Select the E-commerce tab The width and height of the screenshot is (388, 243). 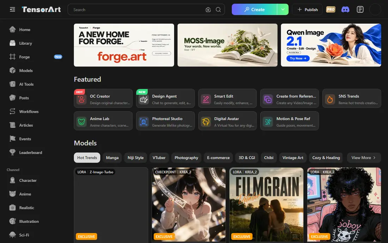218,158
